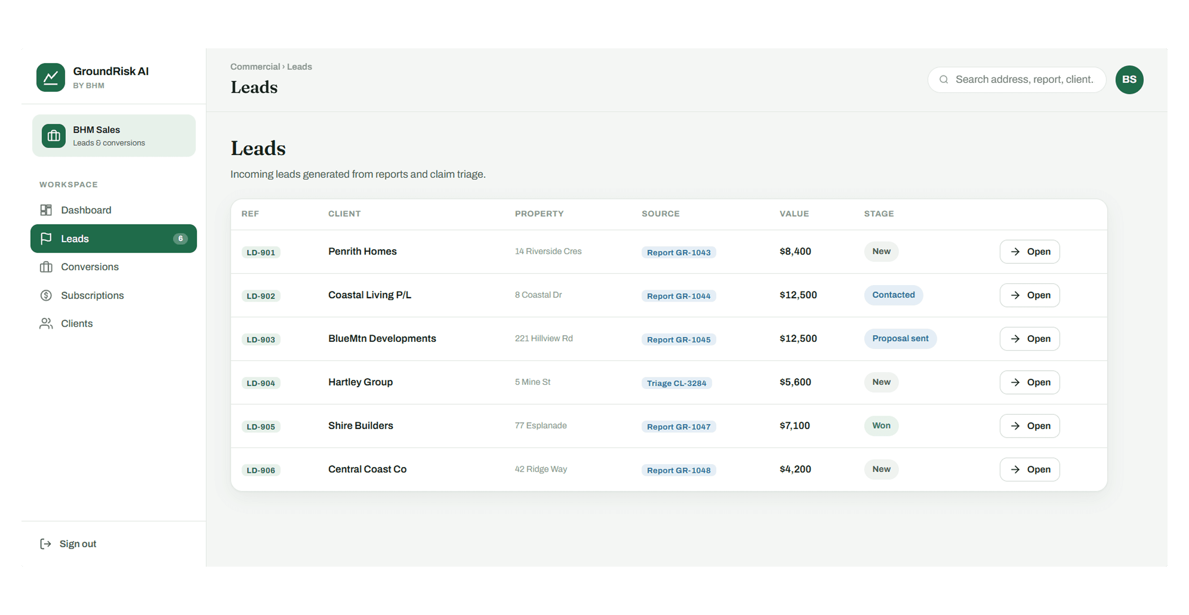Image resolution: width=1189 pixels, height=615 pixels.
Task: Click the STAGE column header
Action: 879,214
